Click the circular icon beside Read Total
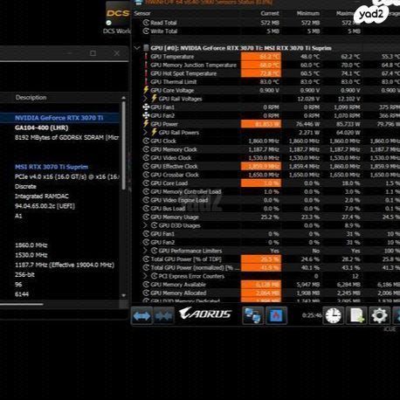This screenshot has width=400, height=400. pyautogui.click(x=146, y=23)
